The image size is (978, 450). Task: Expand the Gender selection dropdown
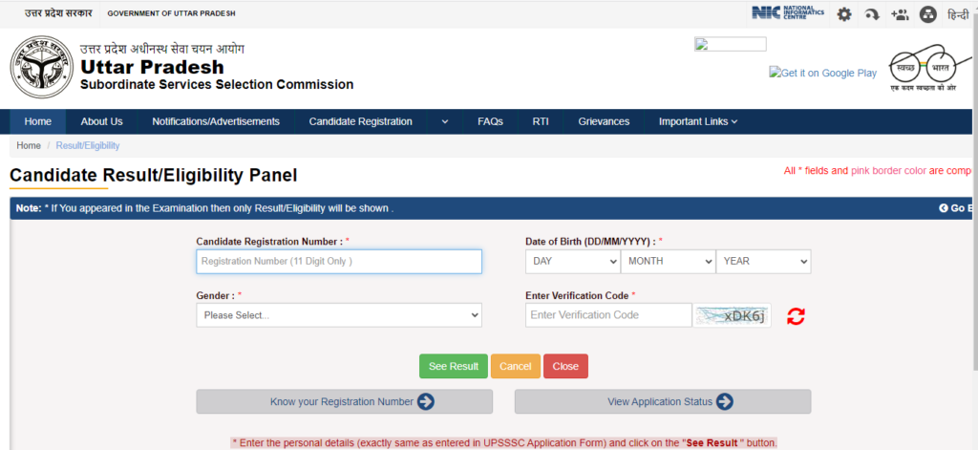pos(339,315)
